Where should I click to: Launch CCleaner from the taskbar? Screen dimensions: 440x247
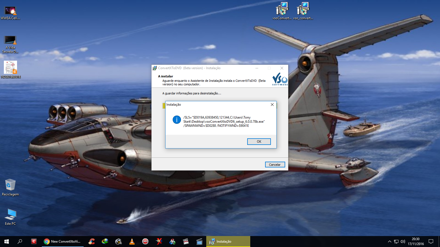tap(92, 242)
